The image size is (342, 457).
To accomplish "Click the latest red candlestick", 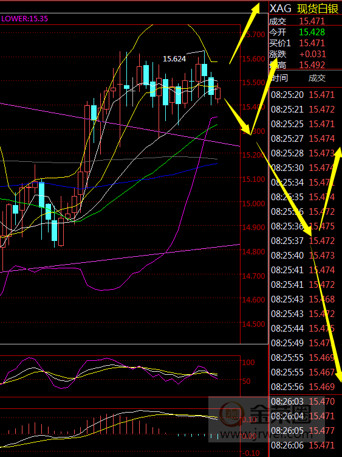I will coord(217,94).
